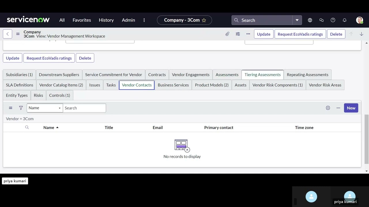369x207 pixels.
Task: Open the Admin menu
Action: coord(128,20)
